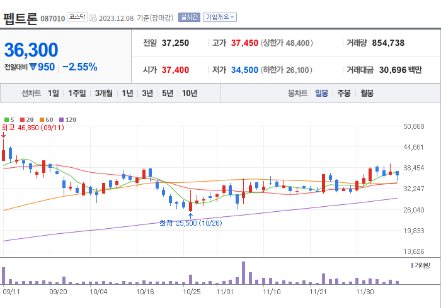Click the red 20-day moving average legend swatch
The image size is (441, 308).
(22, 120)
